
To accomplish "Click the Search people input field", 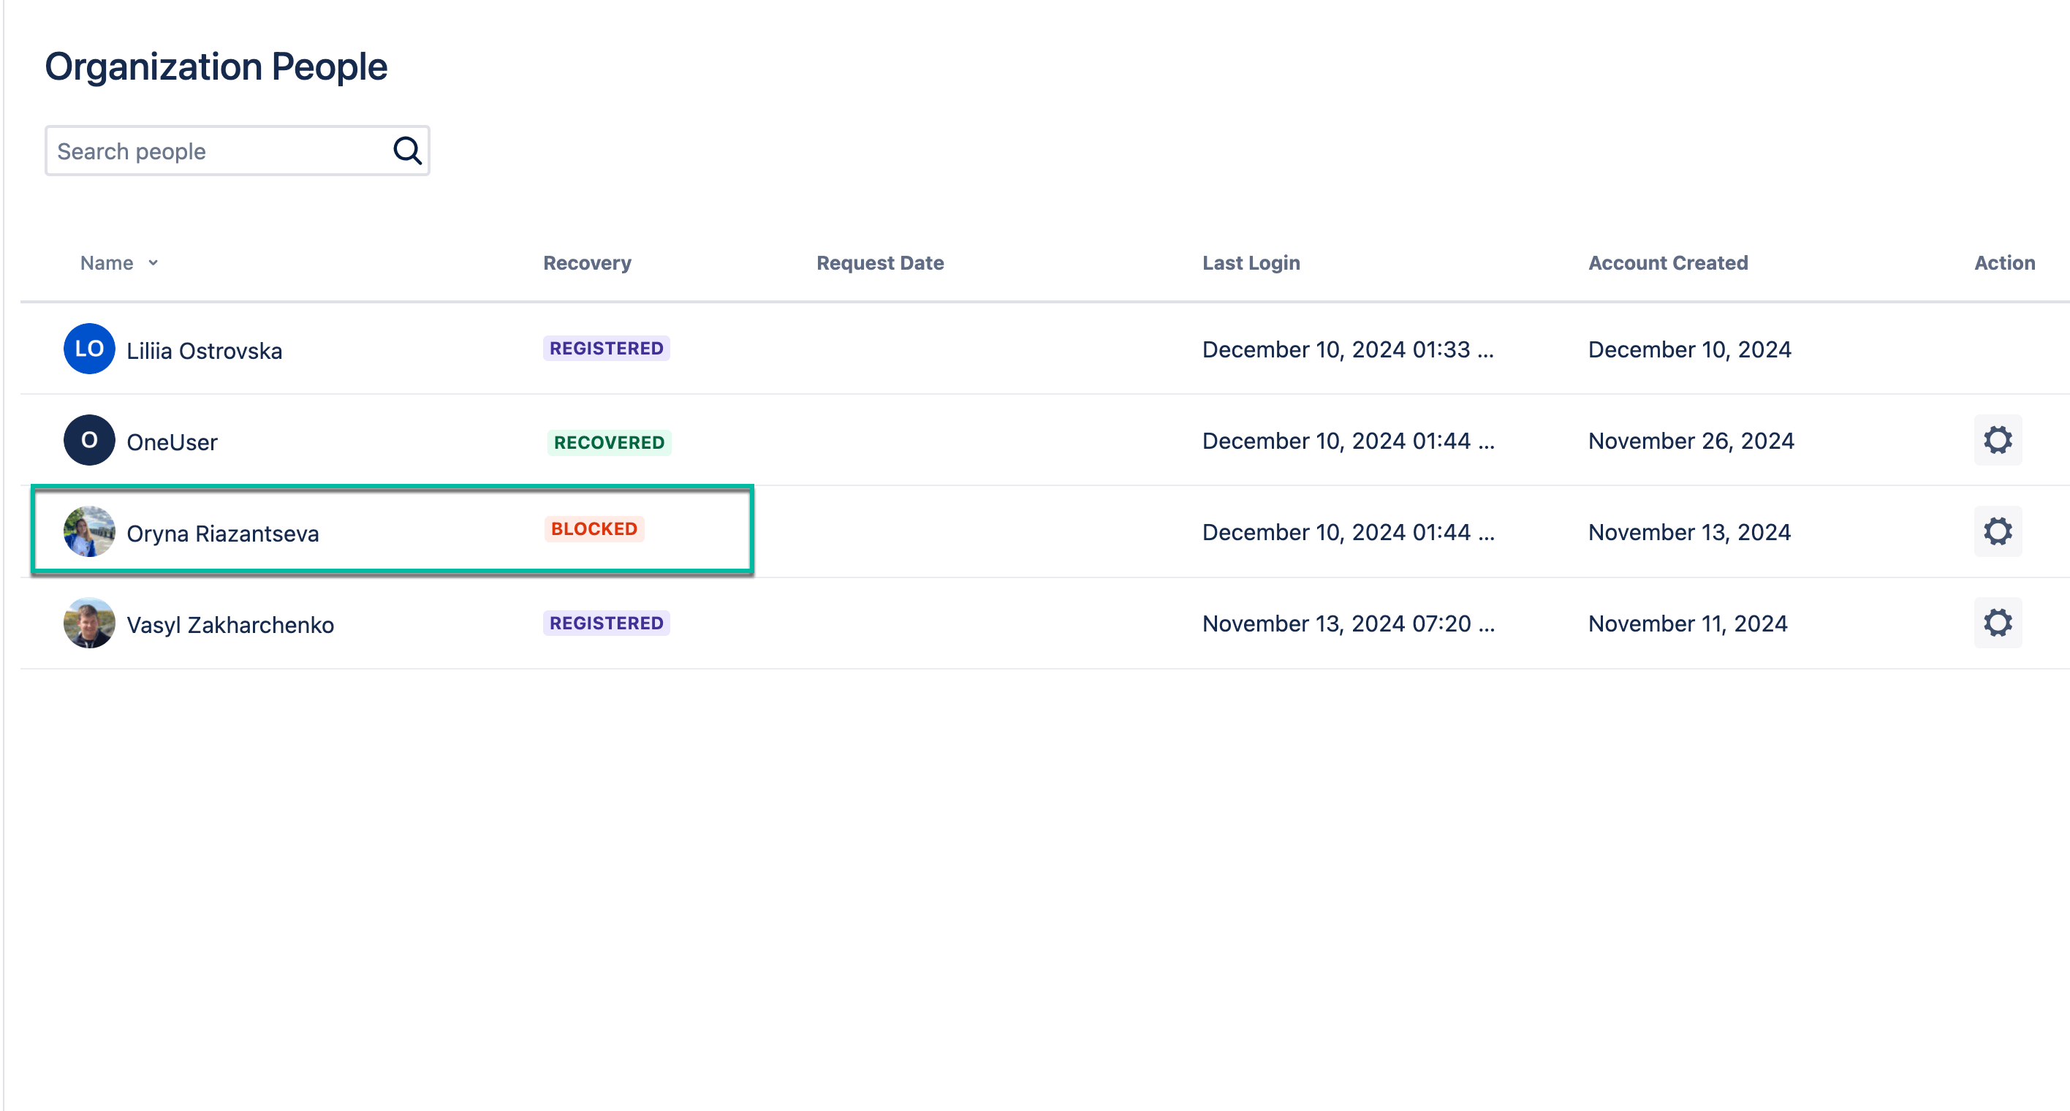I will 201,151.
